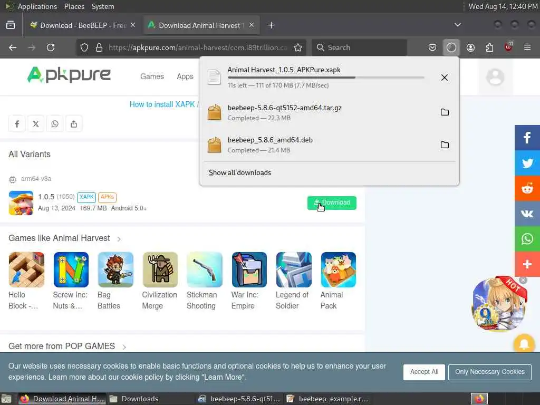This screenshot has height=405, width=540.
Task: Click the APKPure logo
Action: [x=69, y=75]
